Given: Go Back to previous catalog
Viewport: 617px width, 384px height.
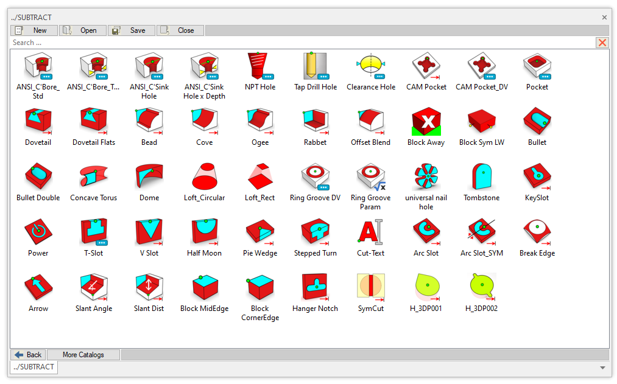Looking at the screenshot, I should 28,355.
